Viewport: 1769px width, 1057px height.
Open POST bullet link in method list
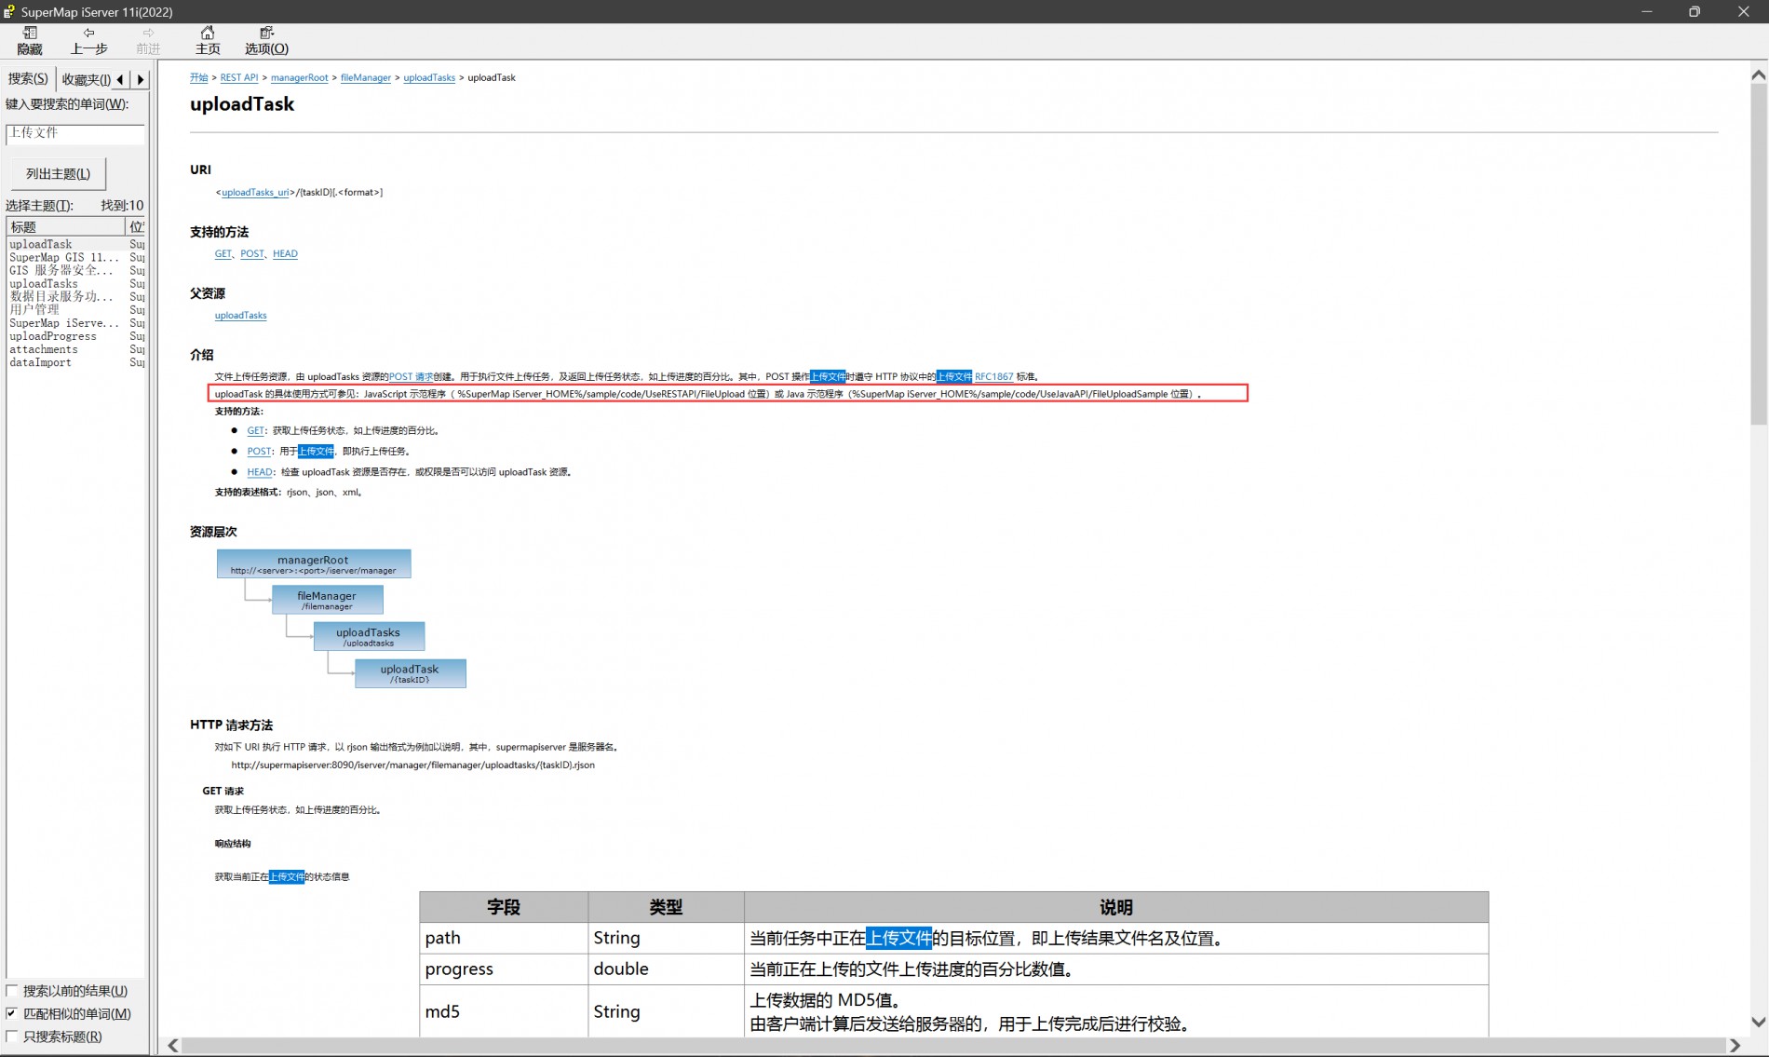click(x=259, y=451)
